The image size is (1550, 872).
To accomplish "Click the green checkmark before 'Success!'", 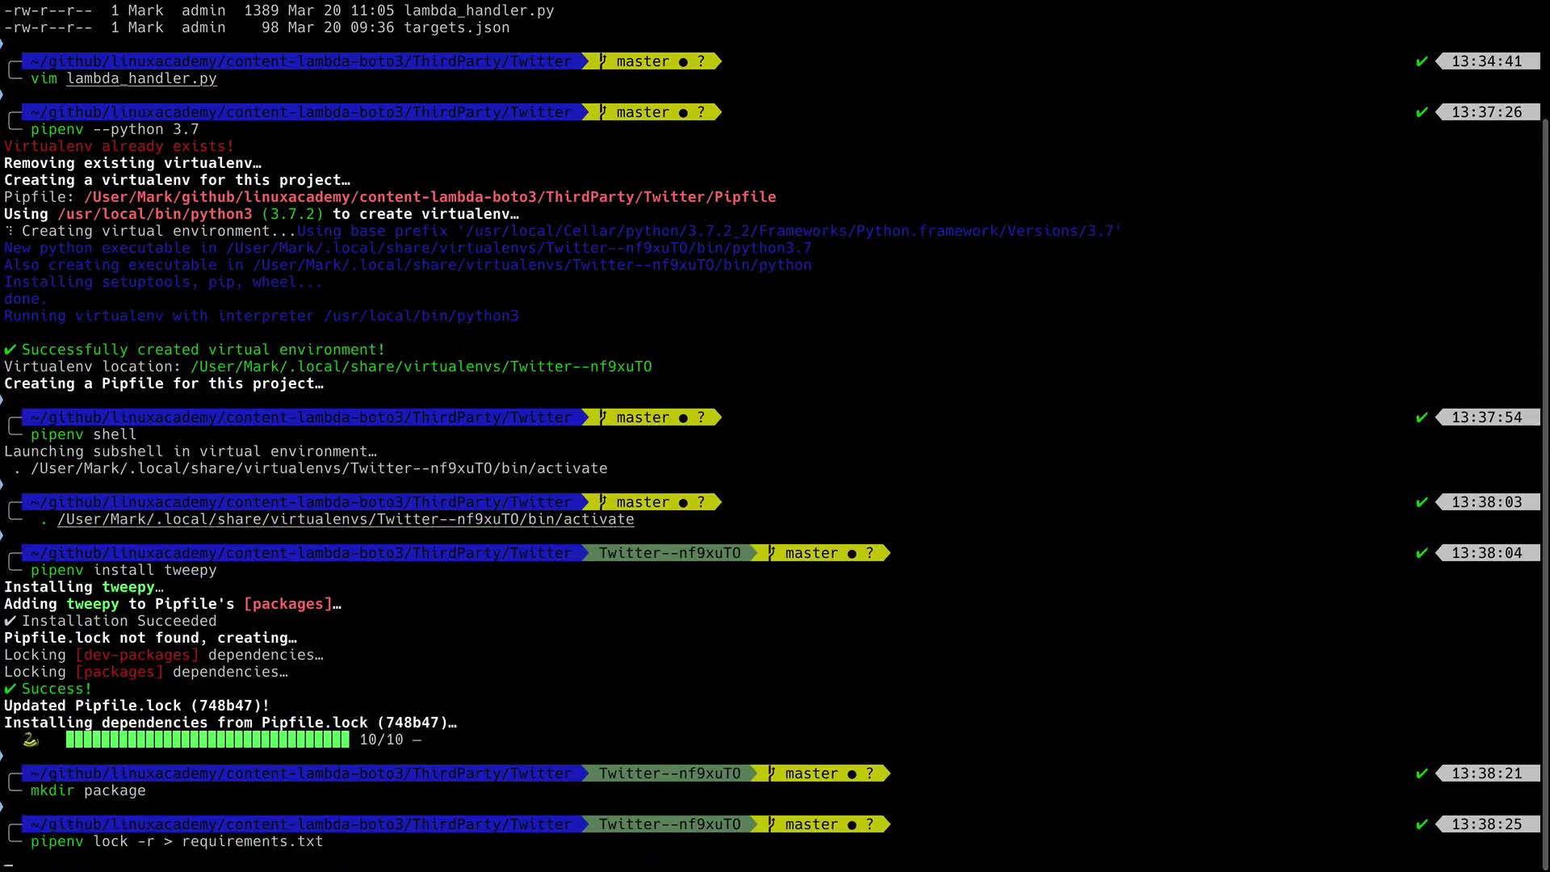I will point(10,689).
